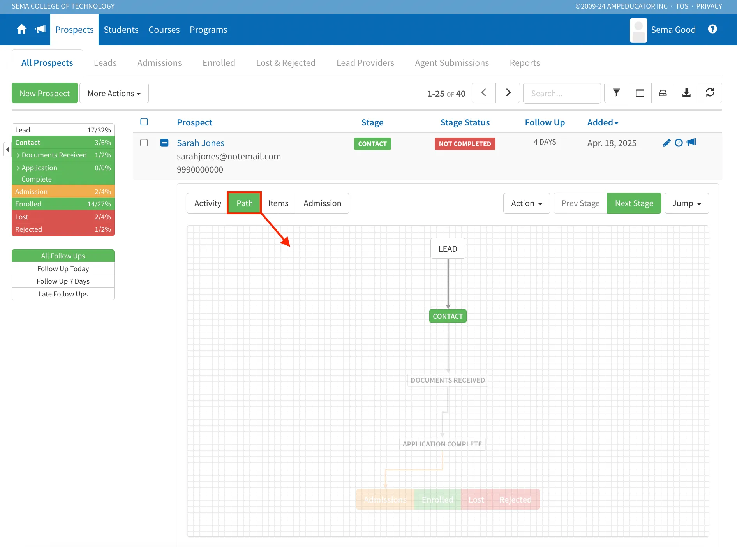The image size is (737, 547).
Task: Set follow-up clock for Sarah Jones
Action: 679,143
